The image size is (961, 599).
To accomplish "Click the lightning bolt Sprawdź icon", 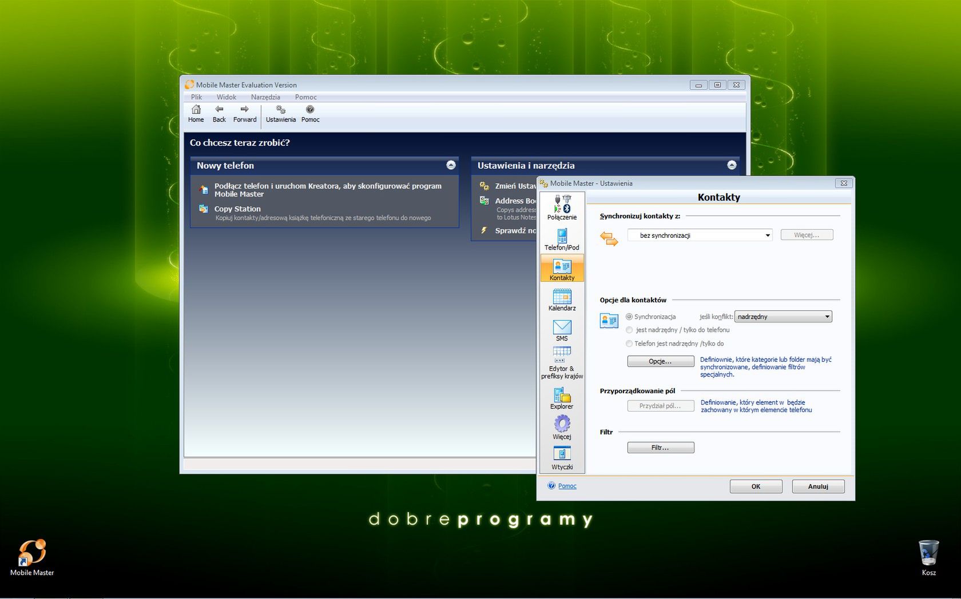I will point(484,230).
